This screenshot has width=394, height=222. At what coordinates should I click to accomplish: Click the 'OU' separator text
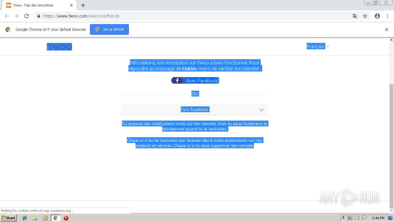(x=195, y=94)
